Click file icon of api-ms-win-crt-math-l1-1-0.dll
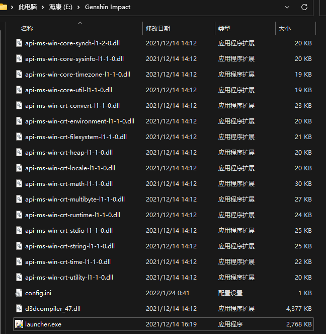326x334 pixels. pos(19,183)
